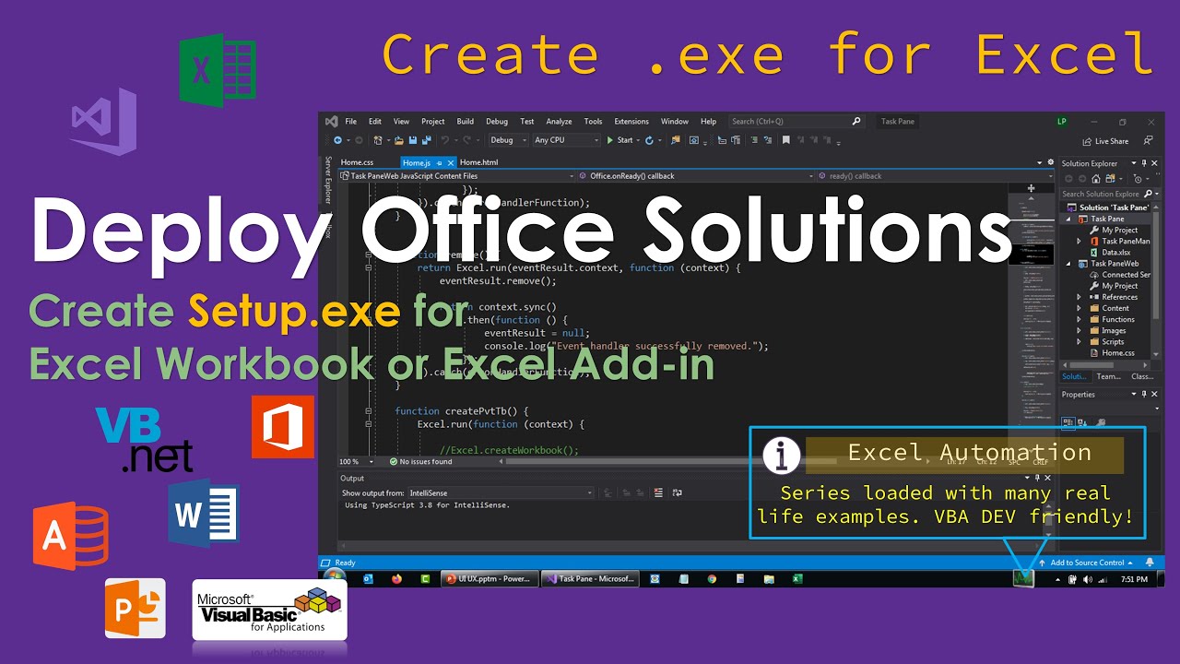Viewport: 1180px width, 664px height.
Task: Click the notifications bell in status bar
Action: [x=1150, y=563]
